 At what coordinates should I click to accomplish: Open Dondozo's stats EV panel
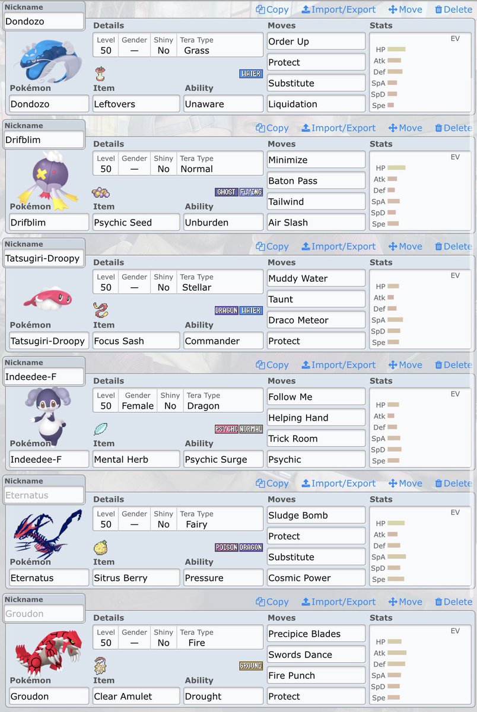[421, 72]
